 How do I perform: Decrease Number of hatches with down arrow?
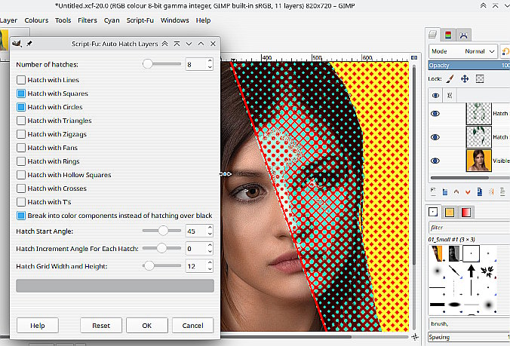(210, 67)
